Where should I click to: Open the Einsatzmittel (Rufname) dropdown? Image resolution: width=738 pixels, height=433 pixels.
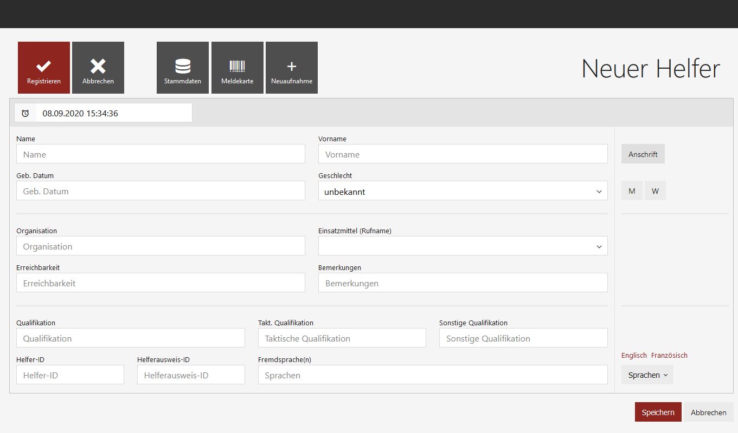tap(463, 246)
